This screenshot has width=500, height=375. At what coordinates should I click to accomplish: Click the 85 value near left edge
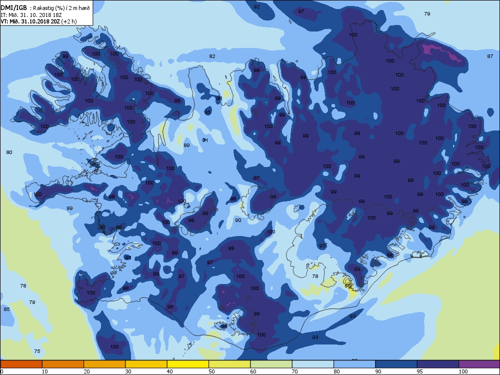click(6, 309)
